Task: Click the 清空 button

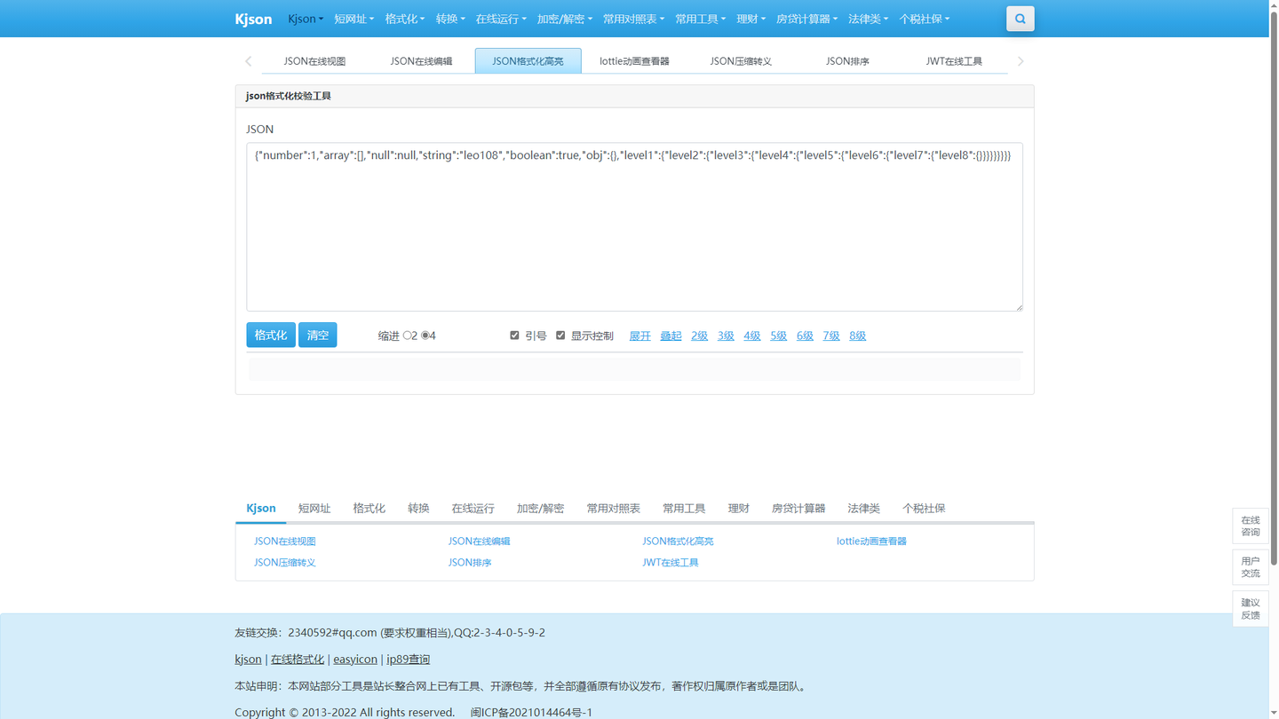Action: click(317, 335)
